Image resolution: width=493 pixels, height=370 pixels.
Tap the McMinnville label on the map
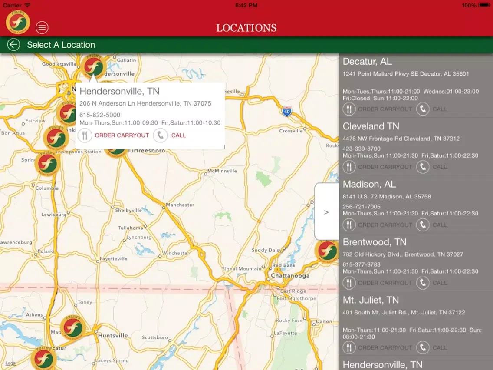(222, 171)
